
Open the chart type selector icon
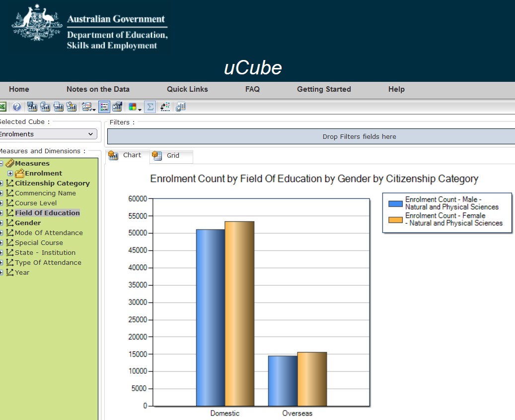(x=89, y=107)
